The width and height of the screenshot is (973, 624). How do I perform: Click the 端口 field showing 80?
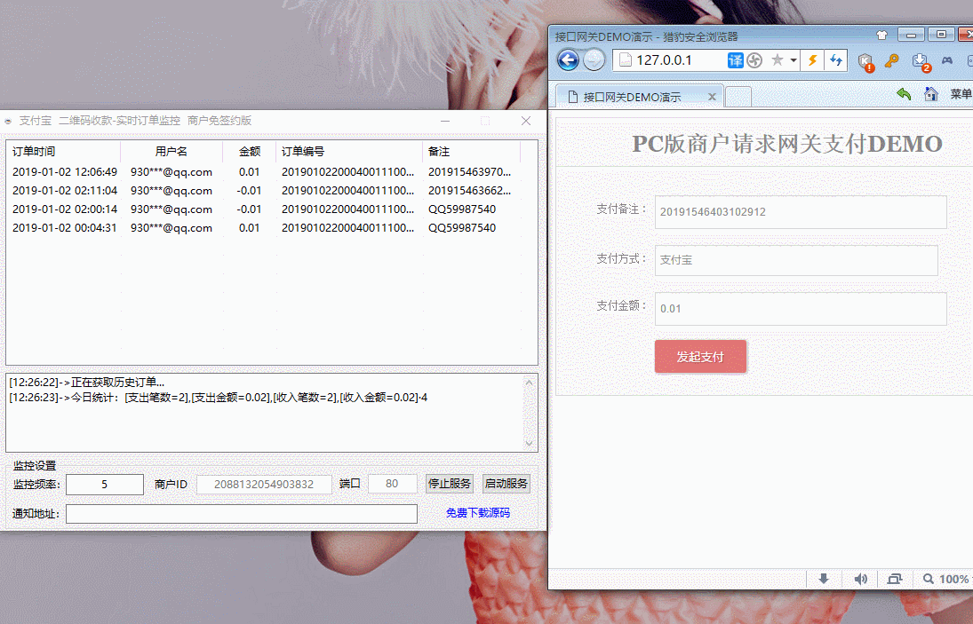tap(392, 484)
